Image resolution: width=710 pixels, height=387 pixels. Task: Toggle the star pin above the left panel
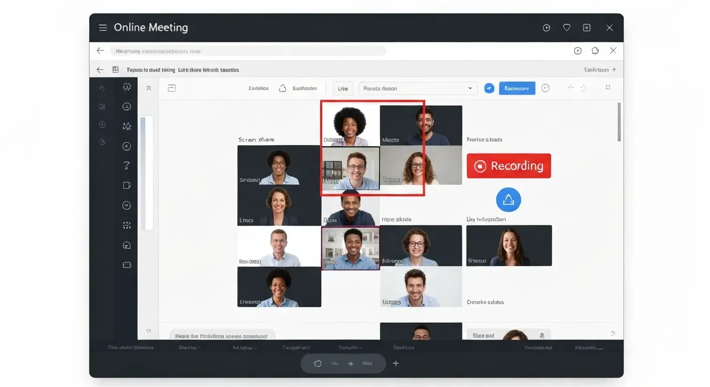point(149,88)
